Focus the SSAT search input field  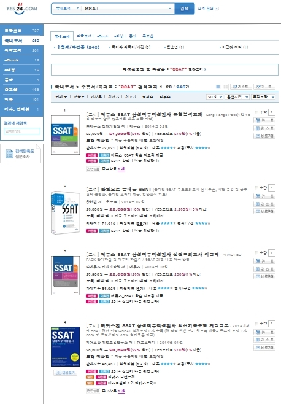[125, 9]
